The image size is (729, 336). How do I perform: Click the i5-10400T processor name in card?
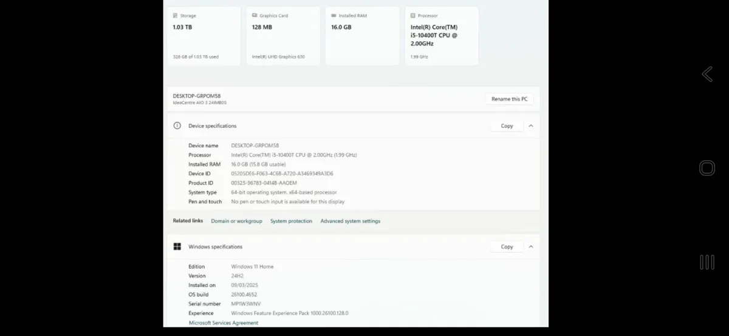click(x=434, y=35)
